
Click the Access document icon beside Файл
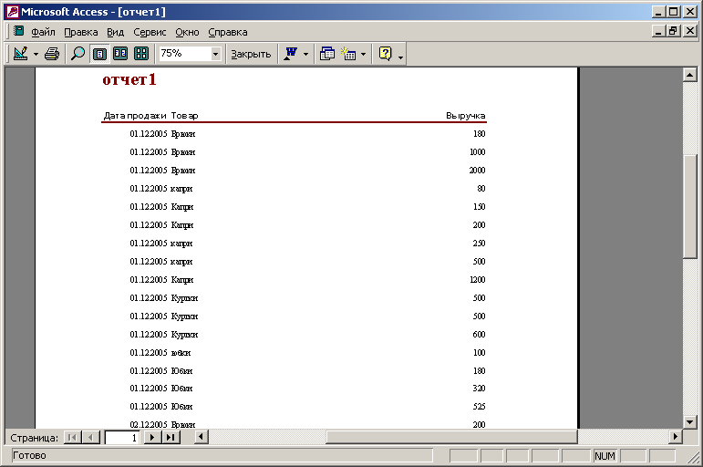pos(19,31)
